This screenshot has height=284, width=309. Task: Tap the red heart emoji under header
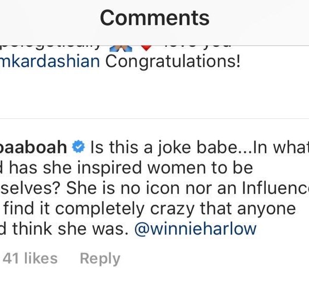coord(147,48)
